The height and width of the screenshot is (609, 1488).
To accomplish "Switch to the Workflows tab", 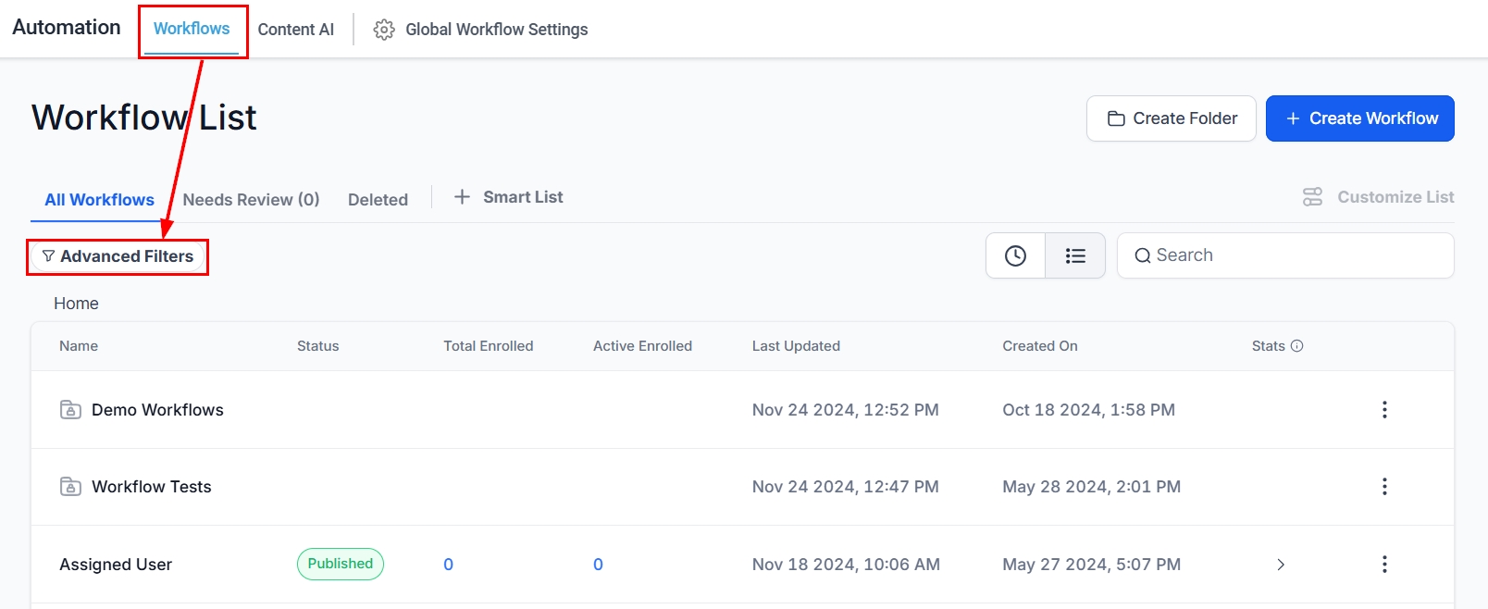I will click(192, 29).
